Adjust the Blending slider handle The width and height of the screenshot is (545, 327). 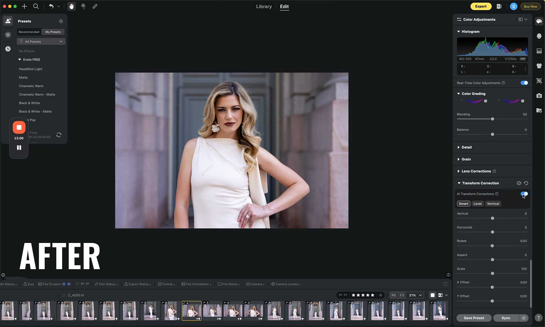492,119
